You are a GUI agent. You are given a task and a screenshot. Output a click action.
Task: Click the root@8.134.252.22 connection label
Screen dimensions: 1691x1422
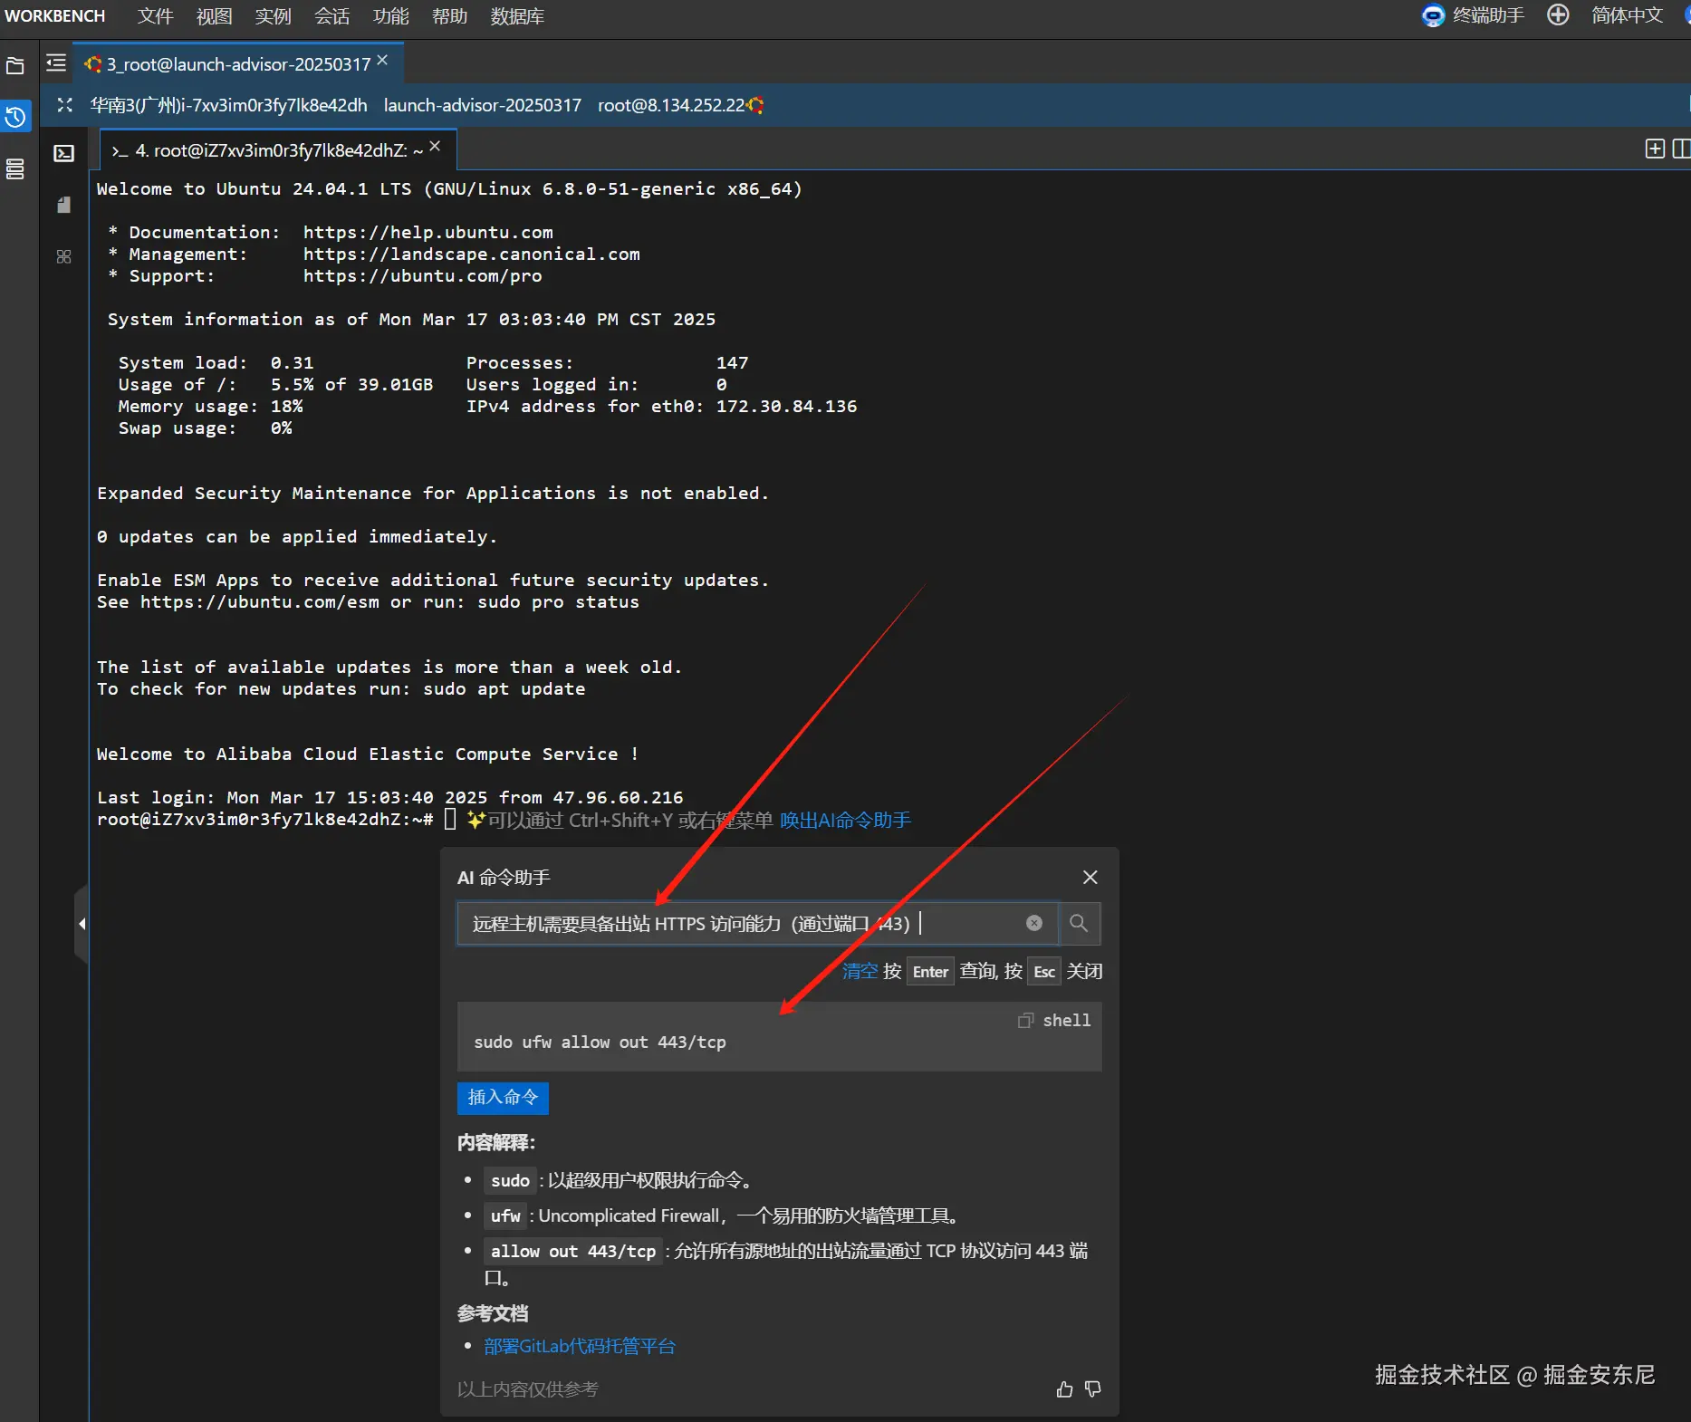click(x=671, y=105)
